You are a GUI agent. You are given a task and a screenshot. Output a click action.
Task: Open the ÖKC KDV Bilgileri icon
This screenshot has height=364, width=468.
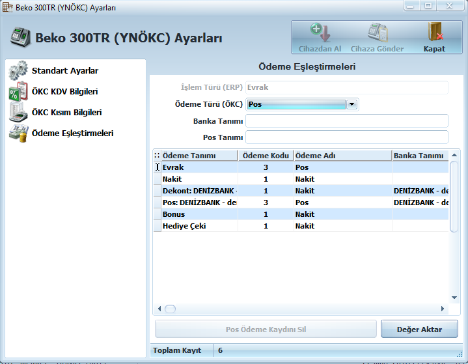tap(18, 92)
